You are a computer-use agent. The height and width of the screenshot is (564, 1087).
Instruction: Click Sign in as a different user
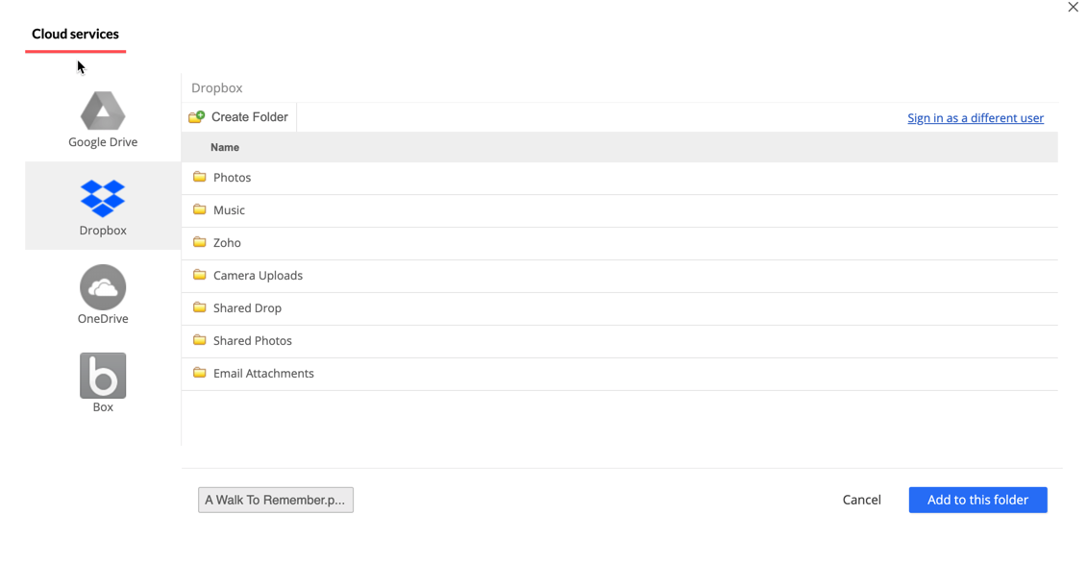975,118
